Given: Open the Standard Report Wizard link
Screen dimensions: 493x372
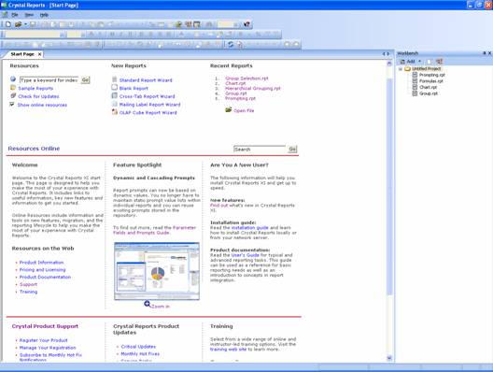Looking at the screenshot, I should pyautogui.click(x=146, y=80).
